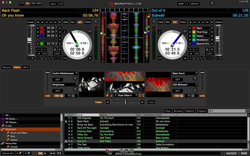Set loop OUT point on right deck
Screen dimensions: 250x156
197,54
